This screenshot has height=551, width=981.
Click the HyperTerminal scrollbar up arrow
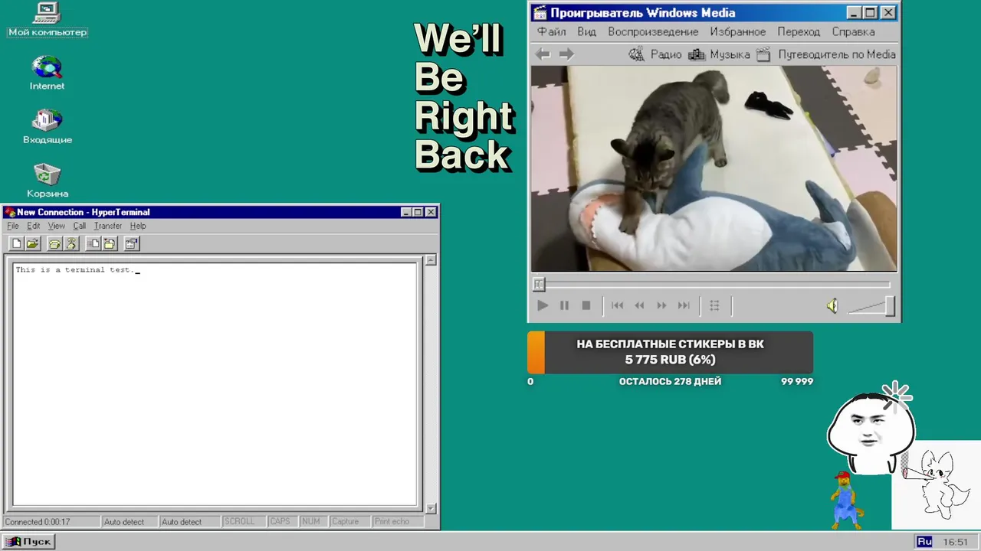coord(431,260)
